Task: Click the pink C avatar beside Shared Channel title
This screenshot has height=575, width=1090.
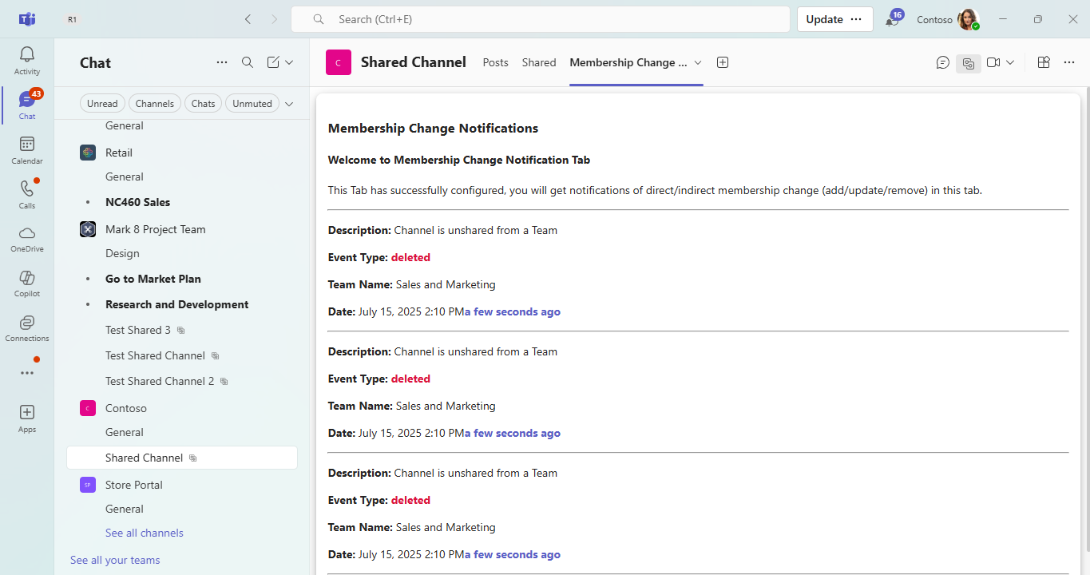Action: point(339,62)
